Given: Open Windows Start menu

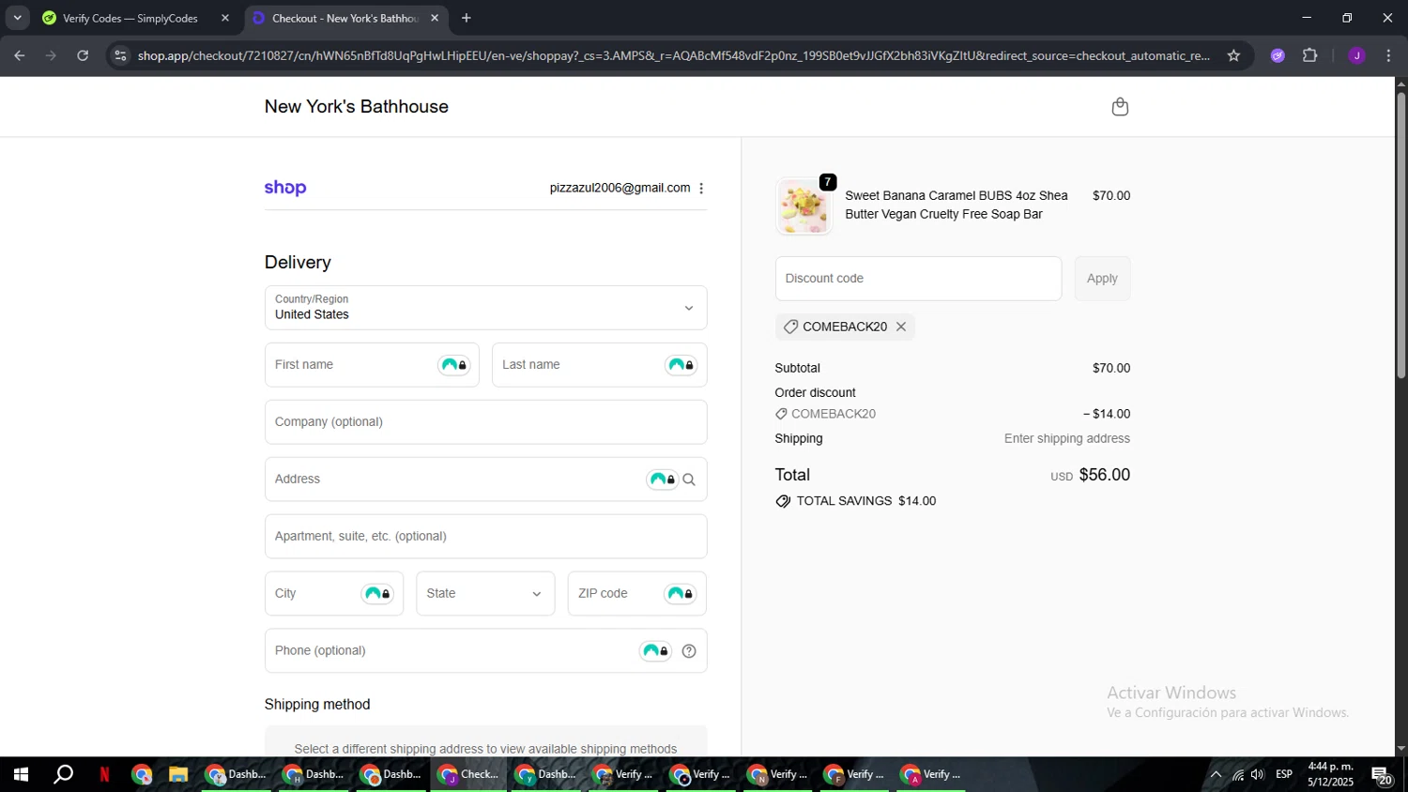Looking at the screenshot, I should [21, 775].
